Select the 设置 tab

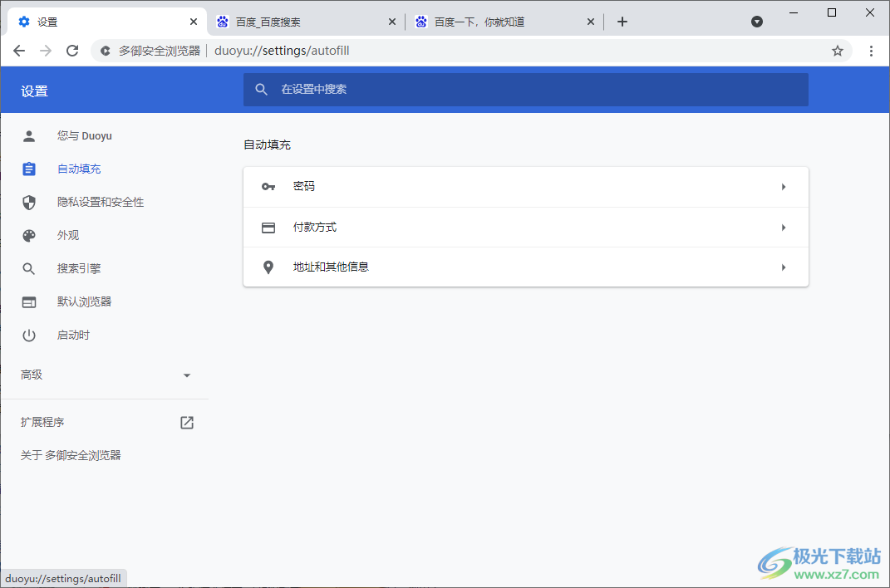tap(106, 22)
